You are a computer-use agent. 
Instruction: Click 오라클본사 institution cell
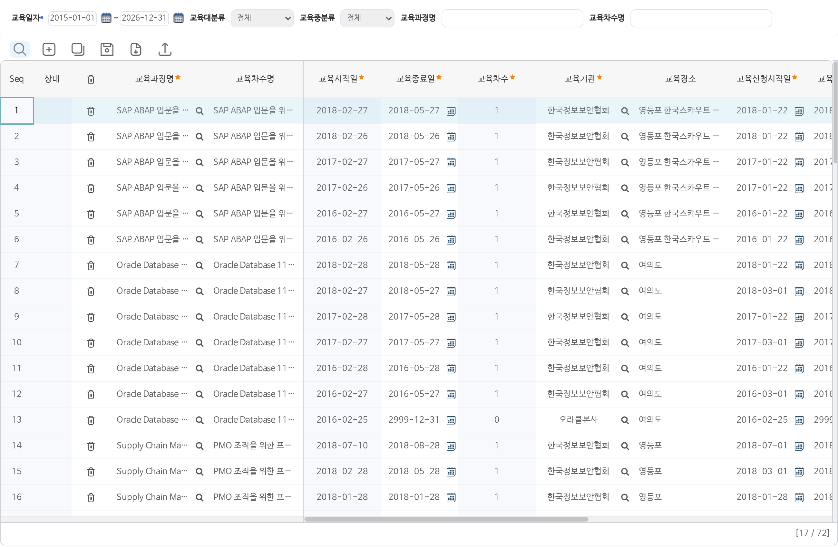[x=578, y=420]
